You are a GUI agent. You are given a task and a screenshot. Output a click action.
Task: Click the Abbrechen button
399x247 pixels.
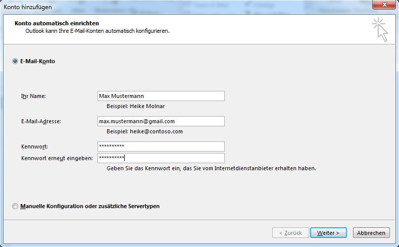pos(371,233)
